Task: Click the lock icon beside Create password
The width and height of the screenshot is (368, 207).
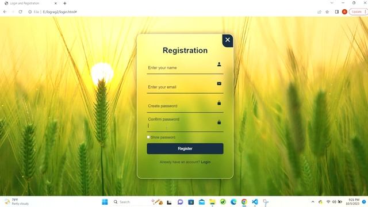Action: click(x=219, y=103)
